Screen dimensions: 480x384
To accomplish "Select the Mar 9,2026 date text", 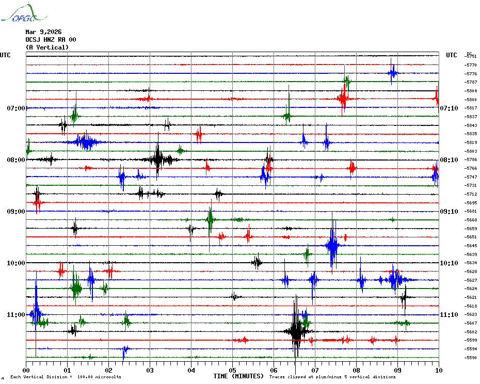I will (43, 32).
